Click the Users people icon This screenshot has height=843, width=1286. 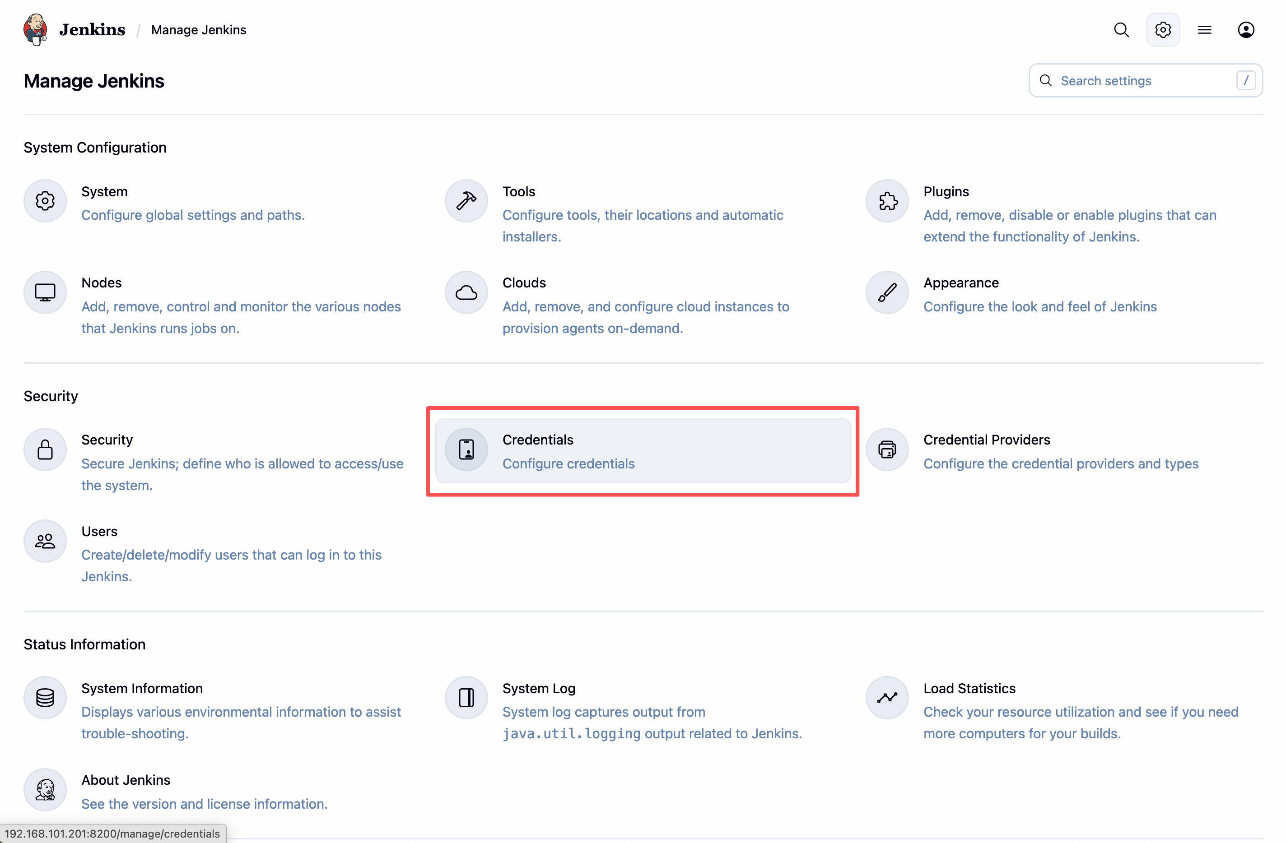[x=45, y=541]
